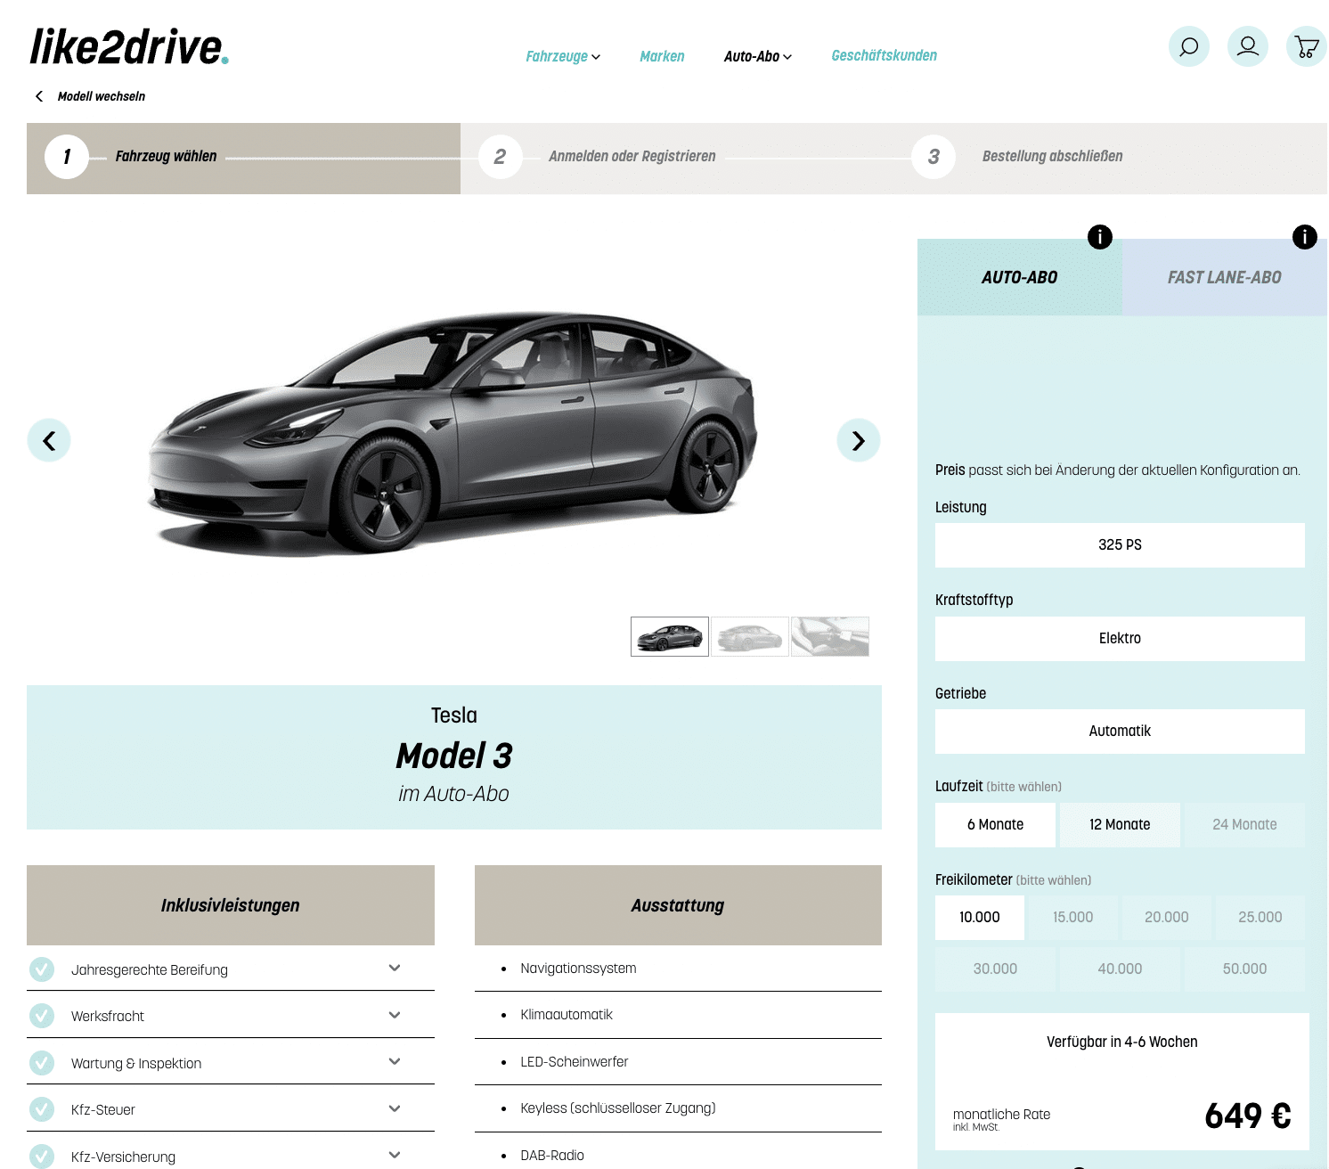Click the 649 € monthly rate
Screen dimensions: 1329x1169
click(x=1248, y=1116)
